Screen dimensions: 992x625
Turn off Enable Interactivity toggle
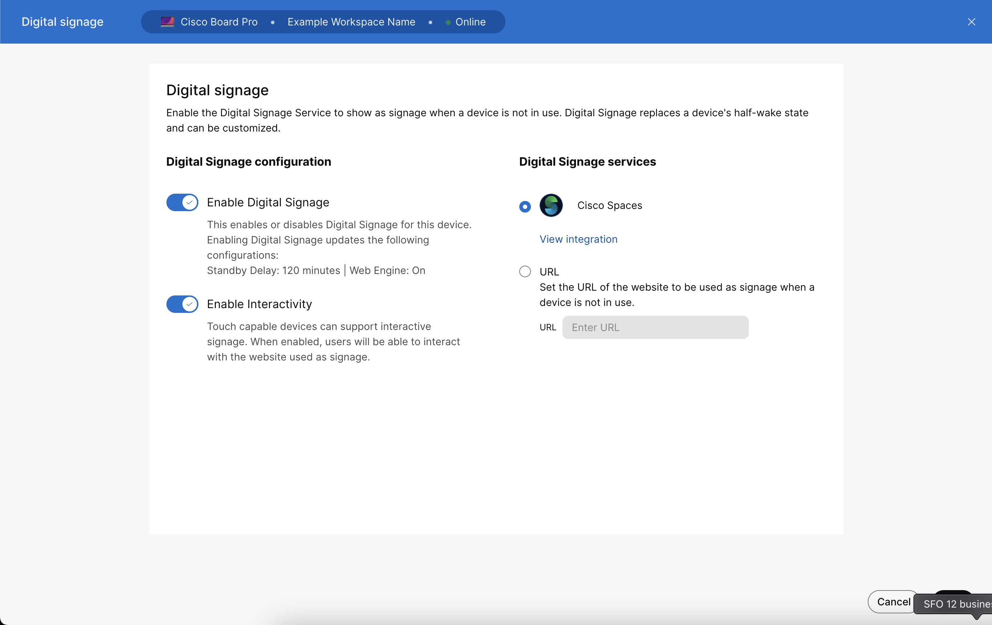click(x=182, y=304)
